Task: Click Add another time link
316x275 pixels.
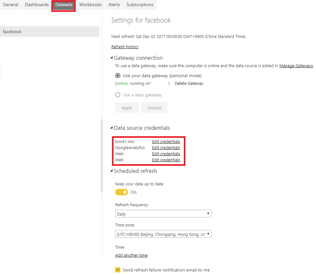Action: 132,255
